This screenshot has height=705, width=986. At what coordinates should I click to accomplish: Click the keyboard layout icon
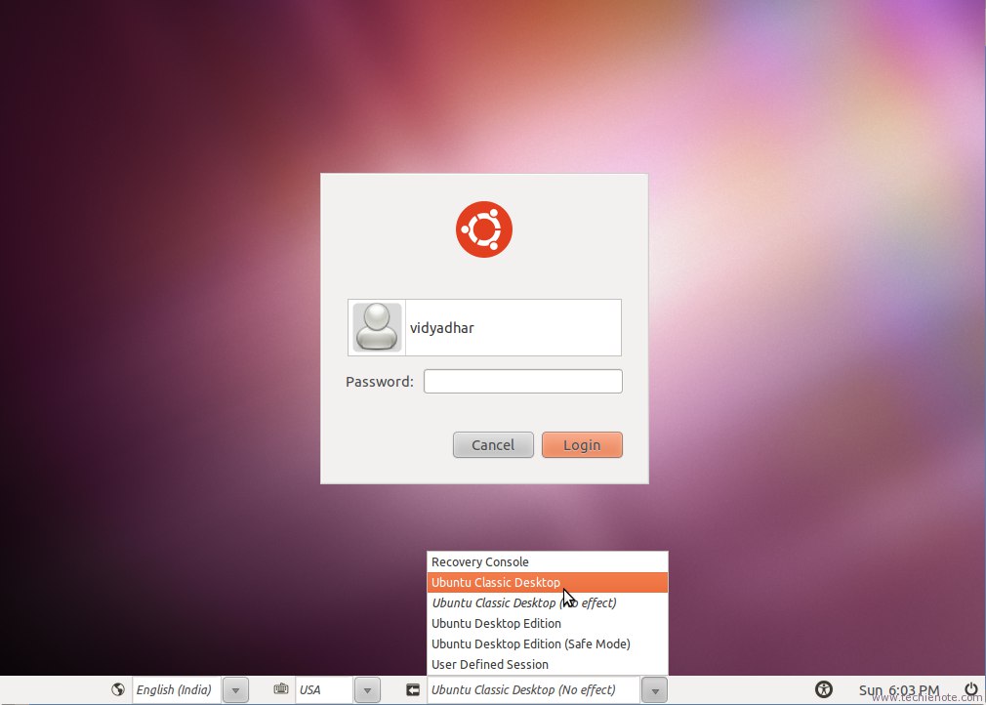[x=281, y=689]
